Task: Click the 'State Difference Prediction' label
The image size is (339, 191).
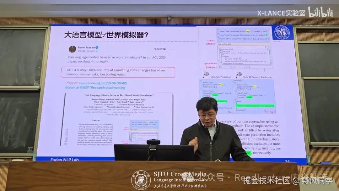Action: click(257, 77)
